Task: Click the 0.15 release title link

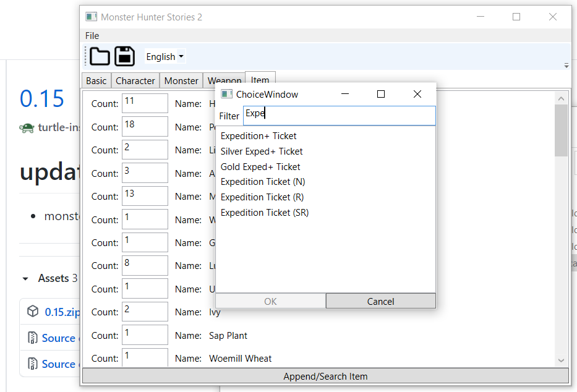Action: pyautogui.click(x=42, y=98)
